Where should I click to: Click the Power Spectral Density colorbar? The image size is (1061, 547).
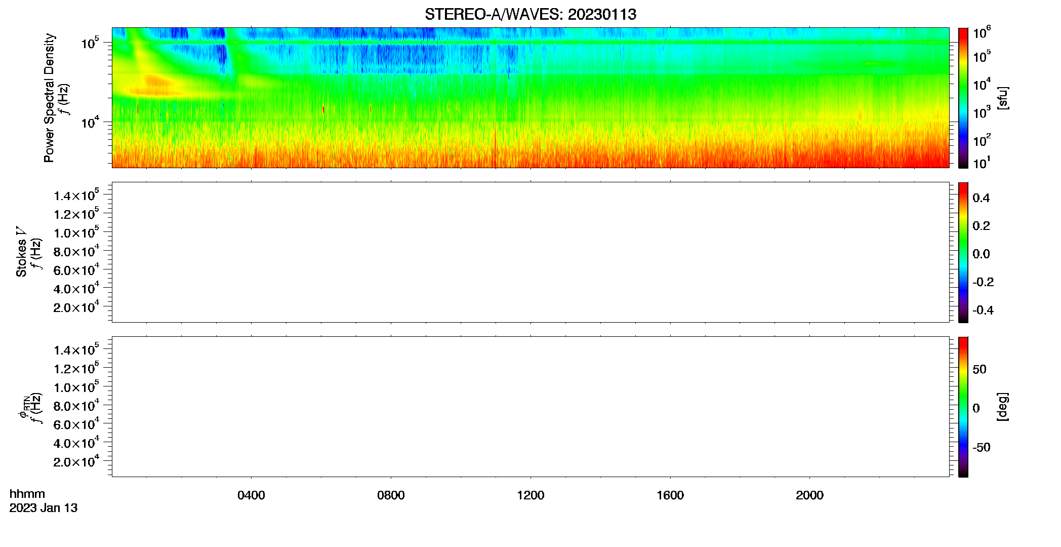(x=963, y=98)
